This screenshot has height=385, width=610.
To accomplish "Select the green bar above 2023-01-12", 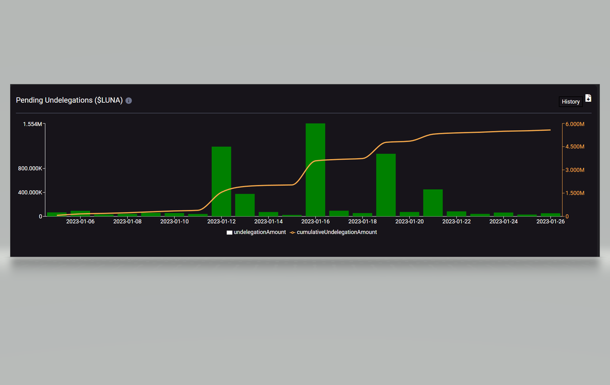I will pos(221,182).
